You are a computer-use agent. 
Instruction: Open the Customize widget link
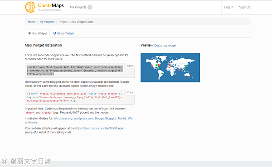pos(165,46)
